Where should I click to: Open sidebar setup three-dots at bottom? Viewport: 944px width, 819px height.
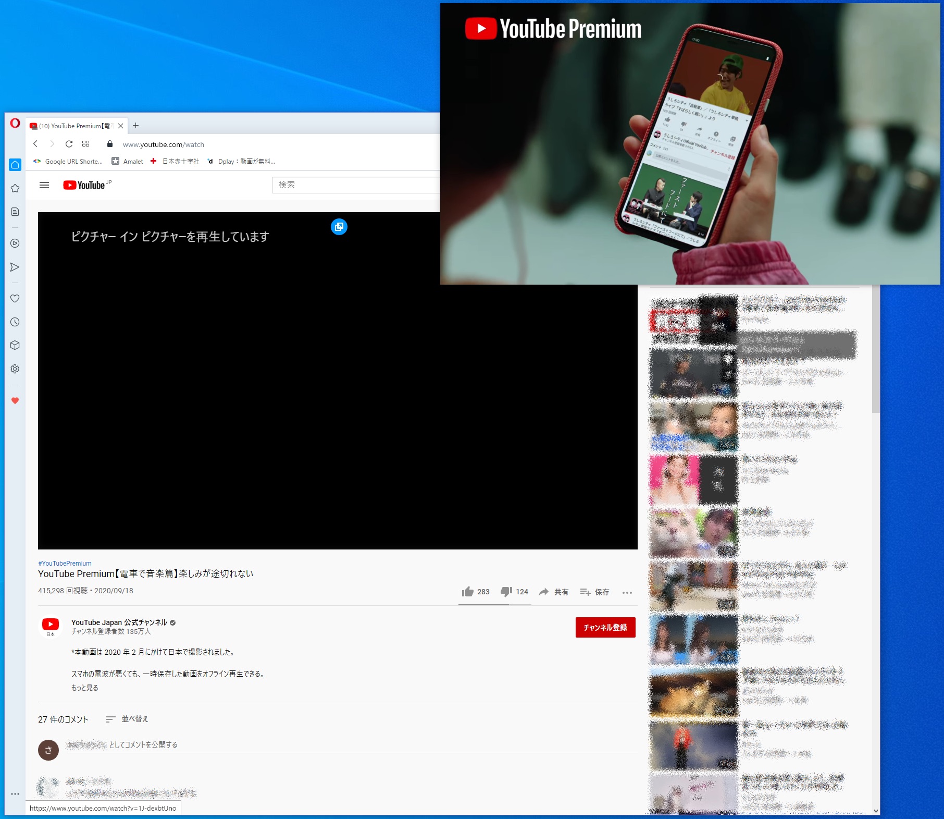tap(15, 794)
